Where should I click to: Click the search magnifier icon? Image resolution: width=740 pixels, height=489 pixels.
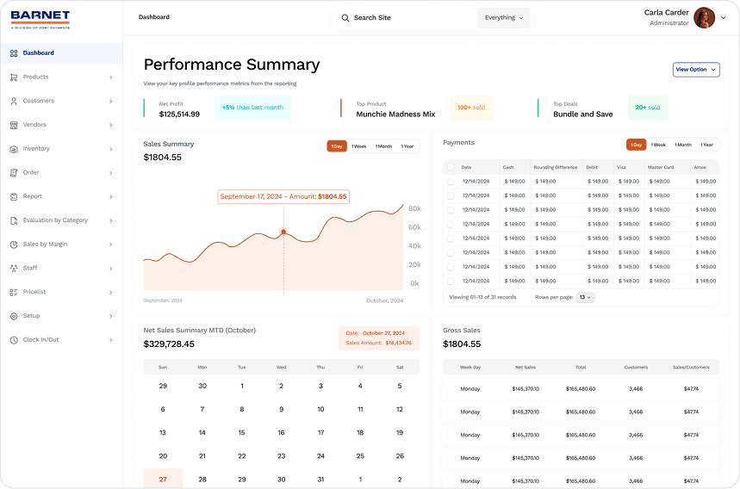[345, 18]
